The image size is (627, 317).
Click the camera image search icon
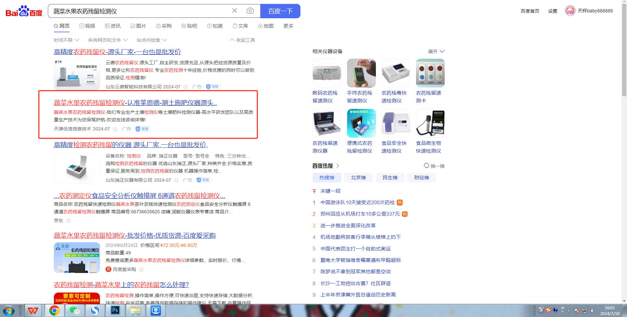click(250, 11)
